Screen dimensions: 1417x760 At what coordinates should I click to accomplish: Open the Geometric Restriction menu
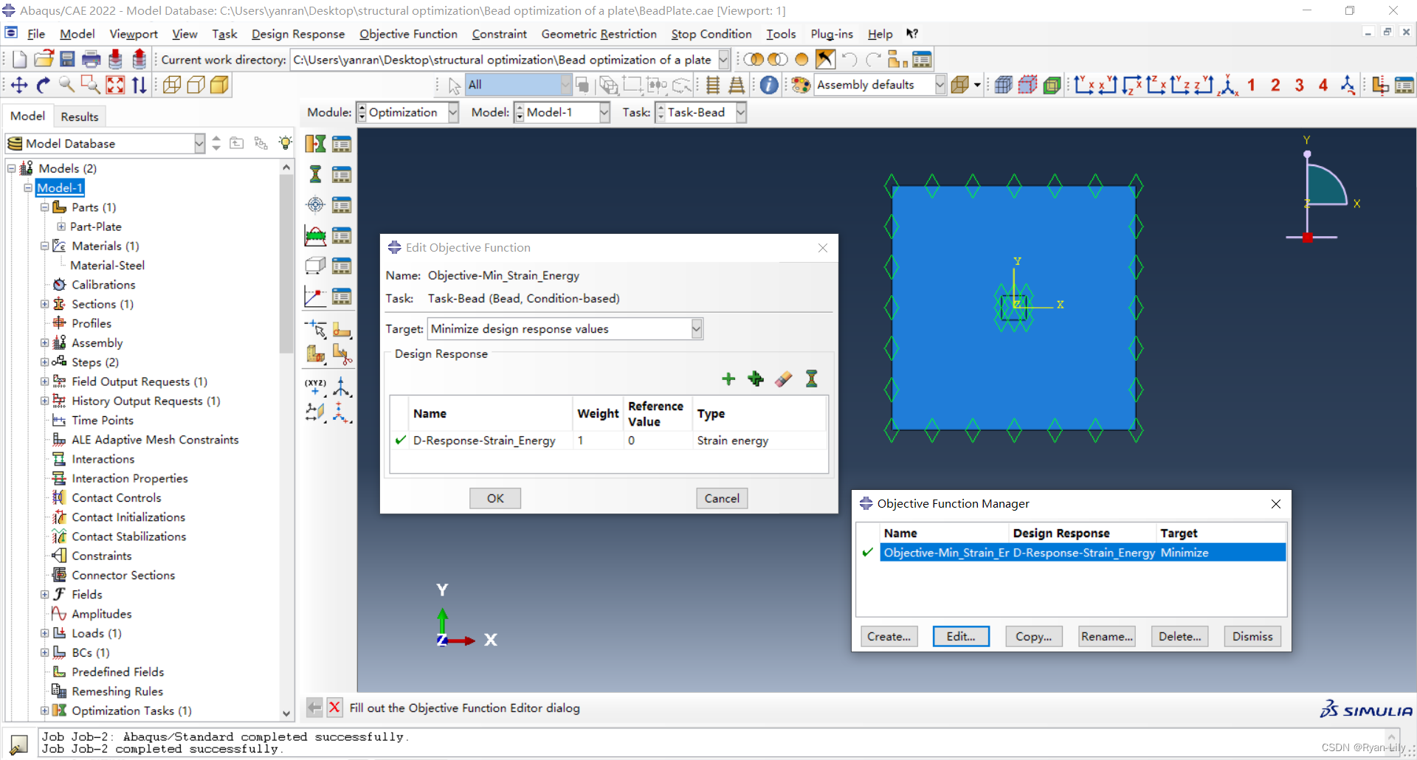coord(599,34)
